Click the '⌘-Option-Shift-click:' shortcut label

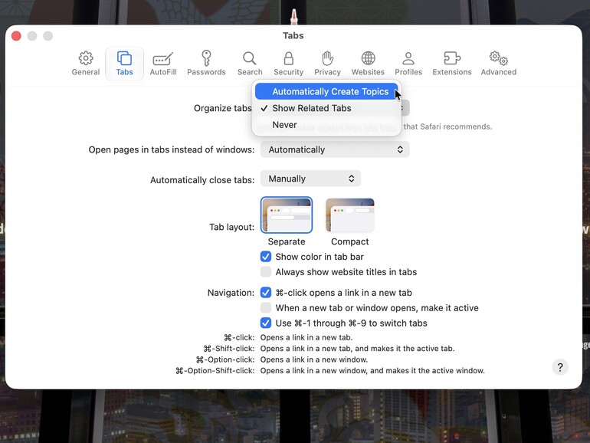coord(215,370)
